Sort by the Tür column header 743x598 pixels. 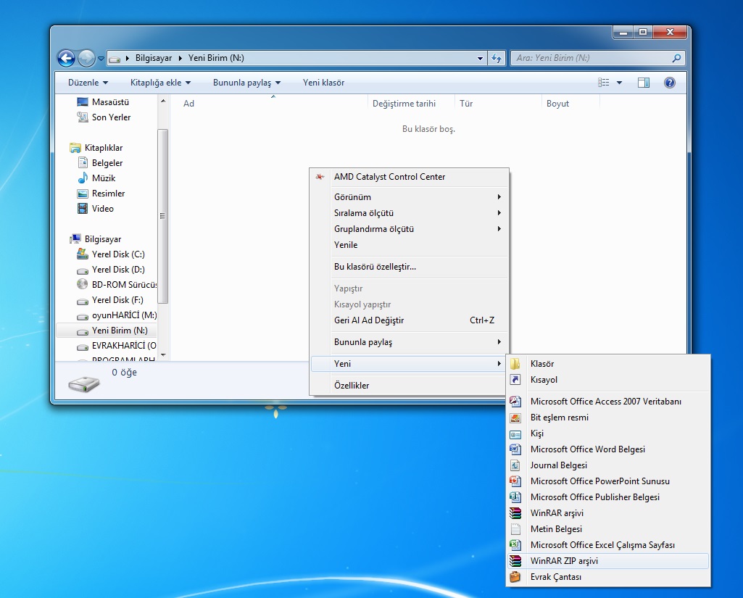coord(466,104)
